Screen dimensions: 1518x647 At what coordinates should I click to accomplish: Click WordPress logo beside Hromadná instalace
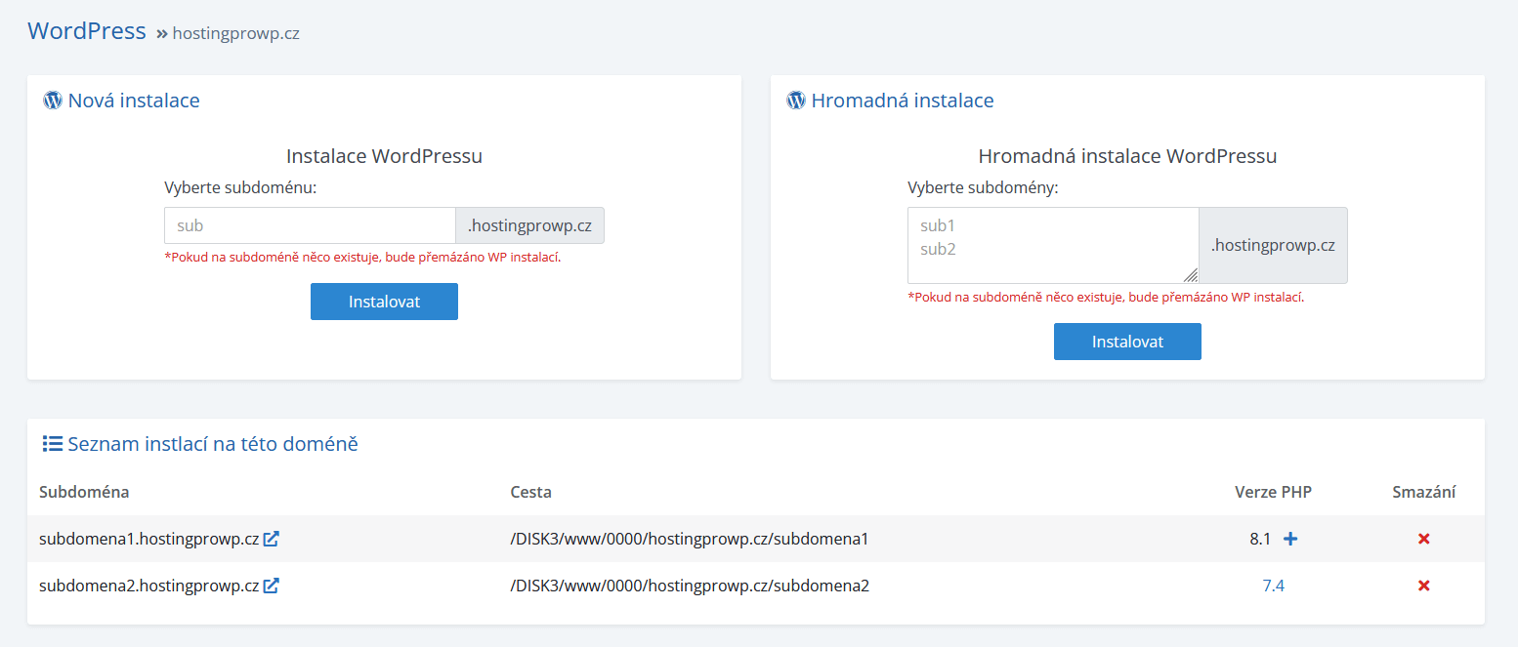point(796,101)
